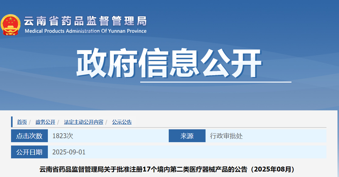Click the 点击次数 label cell
This screenshot has height=177, width=339.
coord(29,136)
